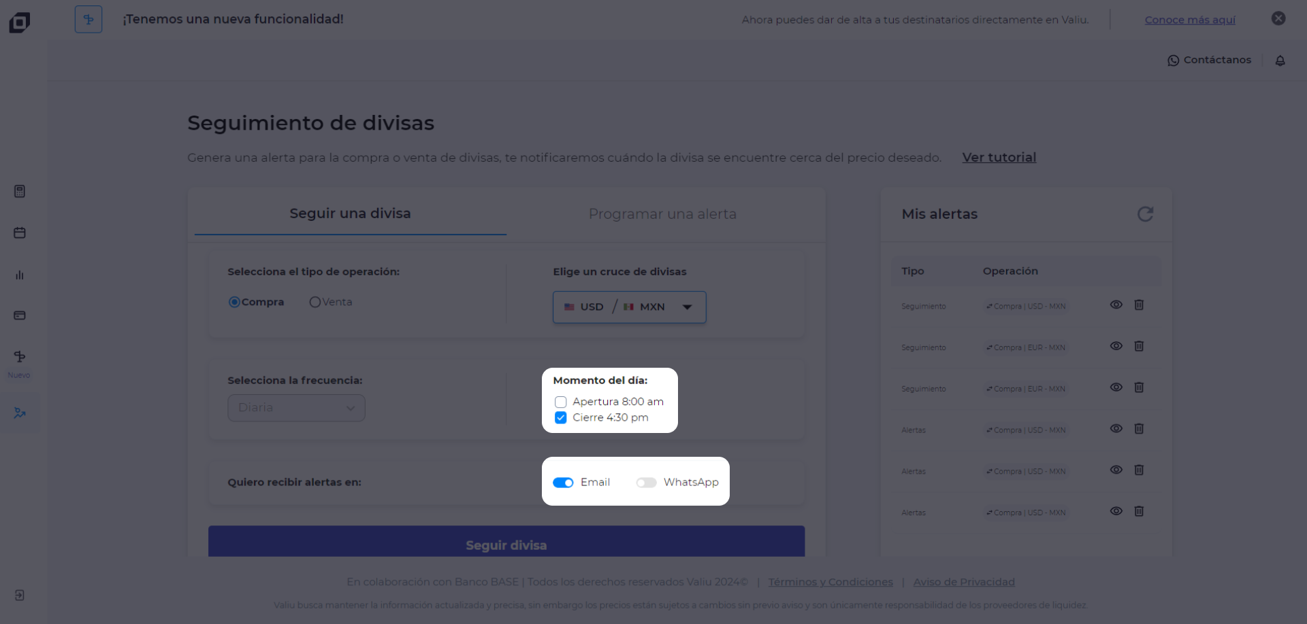Click the Seguir divisa button
Screen dimensions: 1307x624
506,542
